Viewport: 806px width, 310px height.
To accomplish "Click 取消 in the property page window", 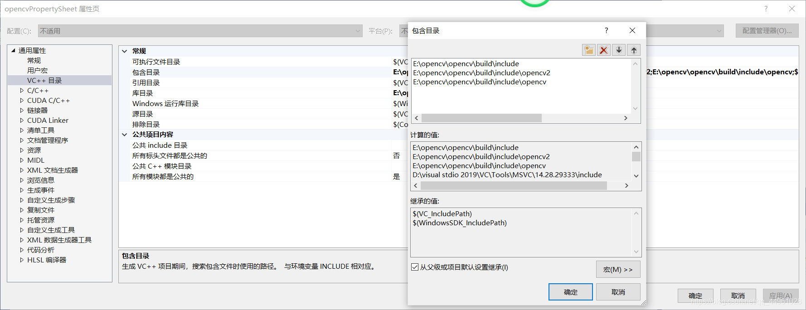I will pos(738,295).
